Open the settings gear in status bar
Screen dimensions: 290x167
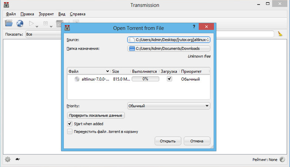[7, 159]
